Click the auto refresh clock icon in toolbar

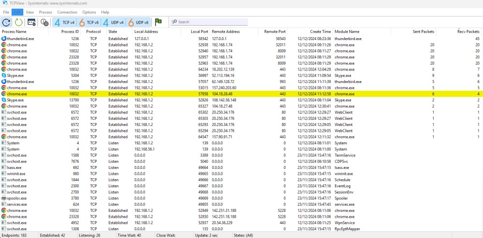pos(6,22)
